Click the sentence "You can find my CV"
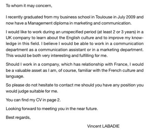149x134 pixels. (x=24, y=100)
